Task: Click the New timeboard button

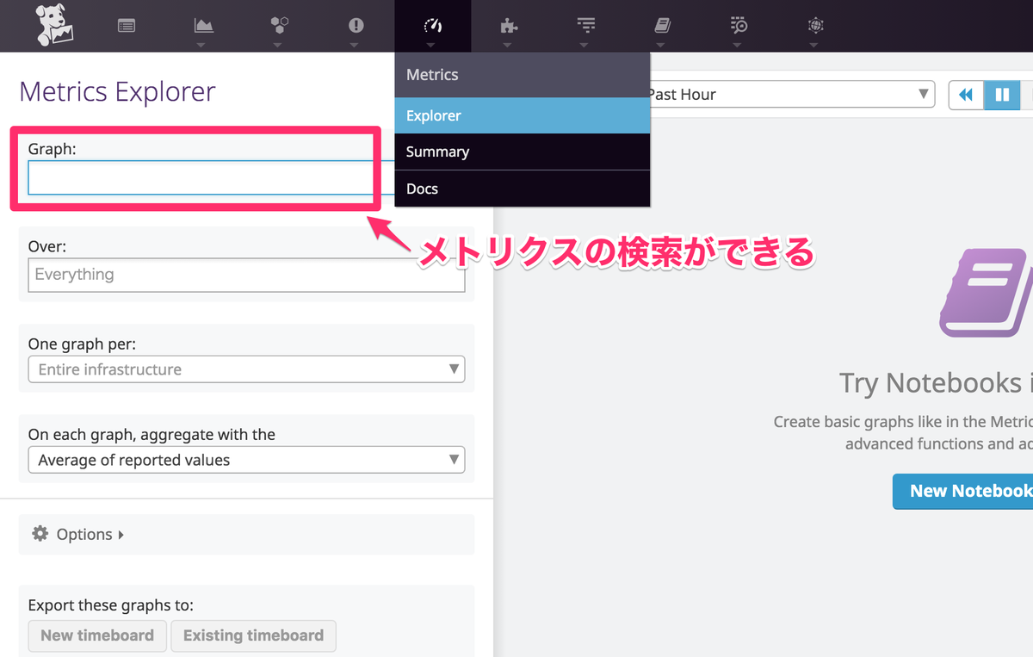Action: click(97, 635)
